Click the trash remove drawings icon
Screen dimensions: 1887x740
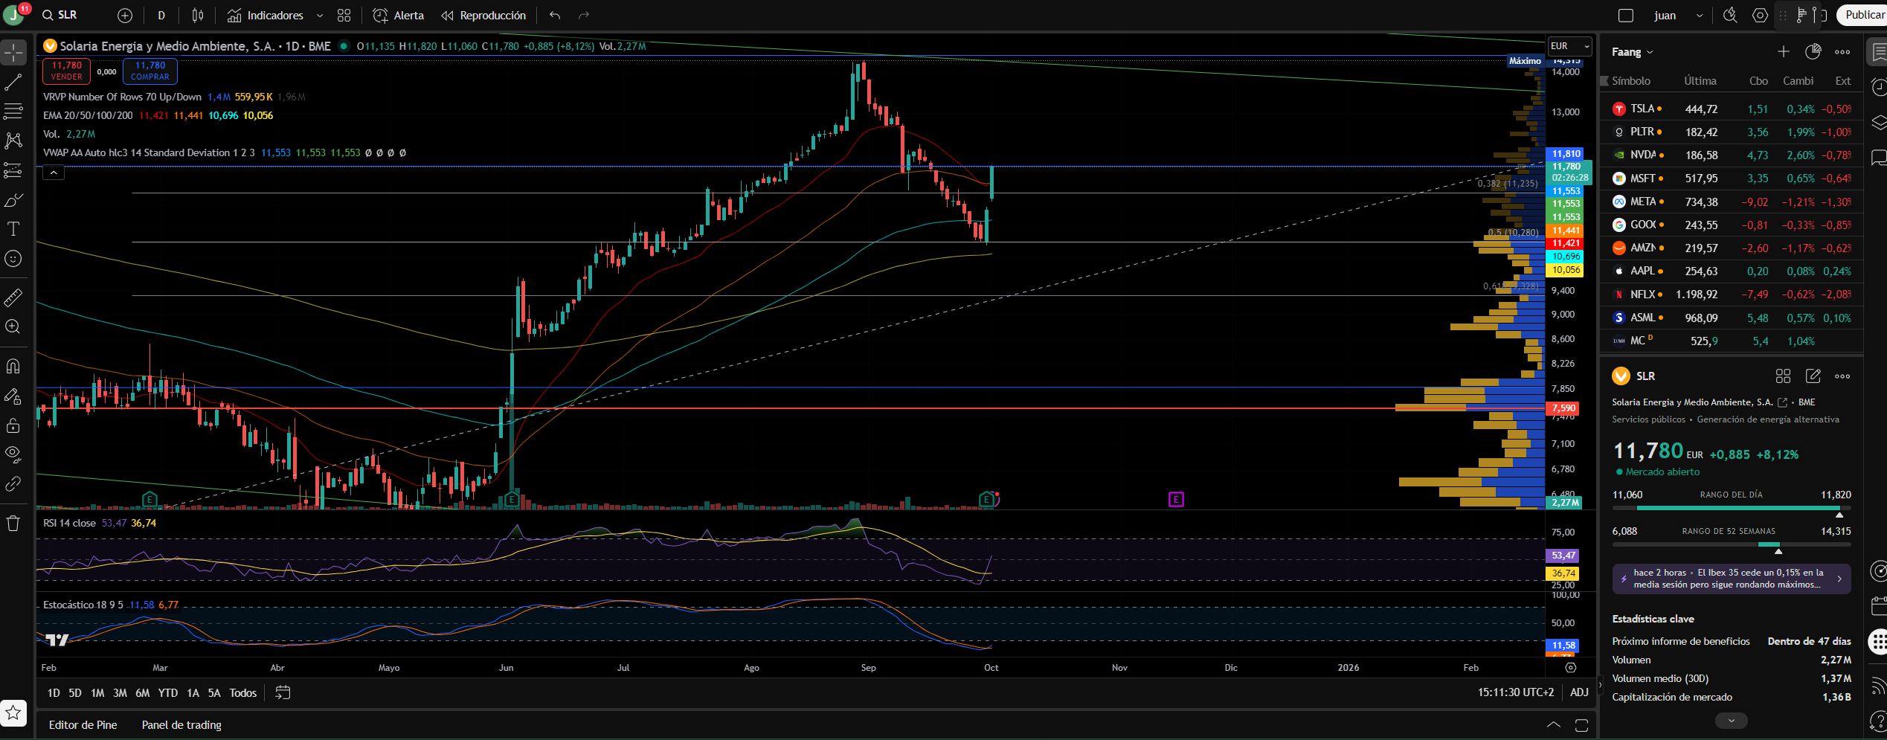pos(13,524)
